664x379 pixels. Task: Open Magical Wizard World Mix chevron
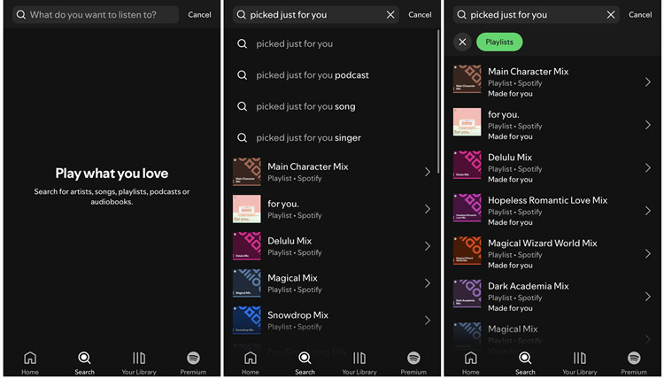[x=647, y=253]
